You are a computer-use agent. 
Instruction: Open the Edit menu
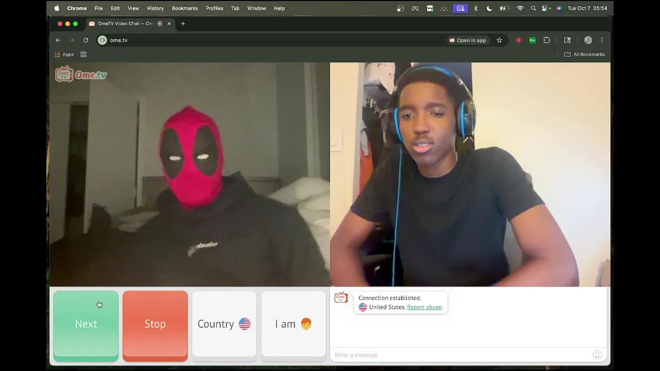click(115, 8)
